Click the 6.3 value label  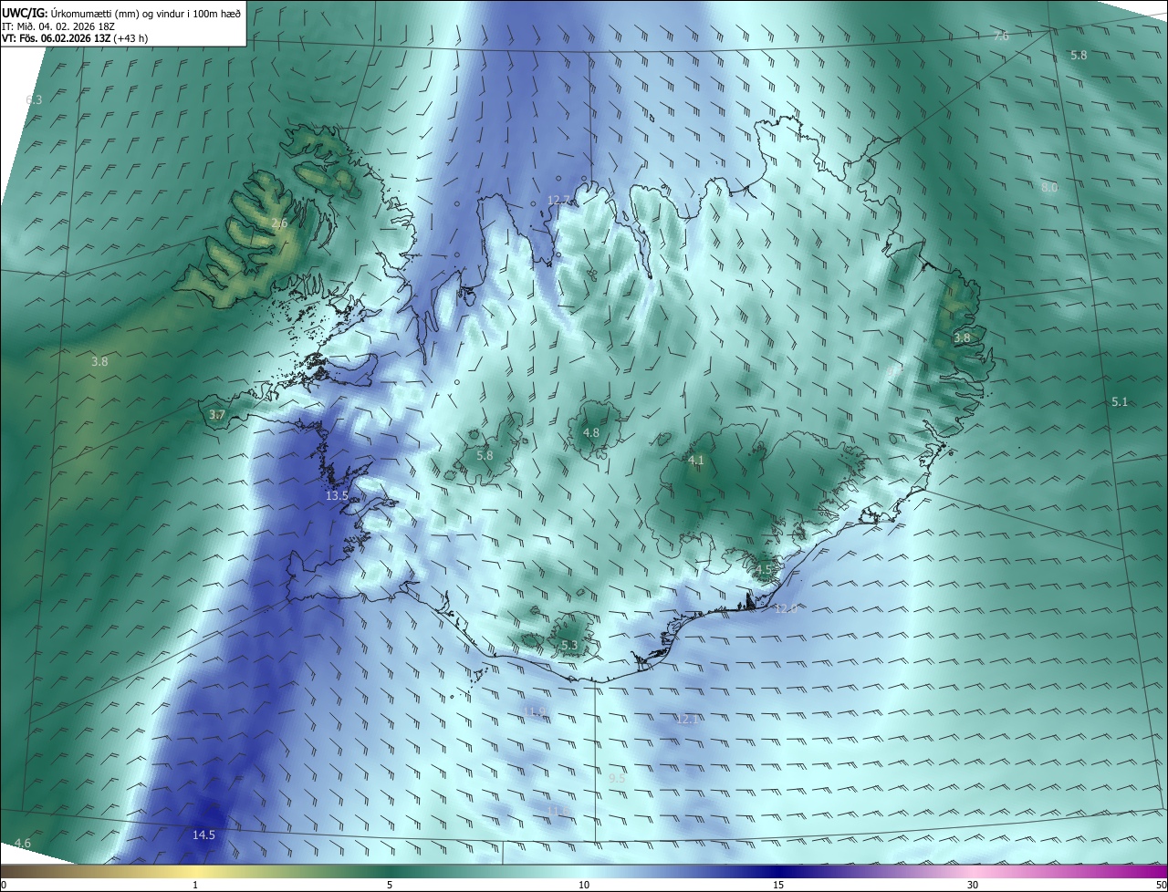click(x=34, y=99)
